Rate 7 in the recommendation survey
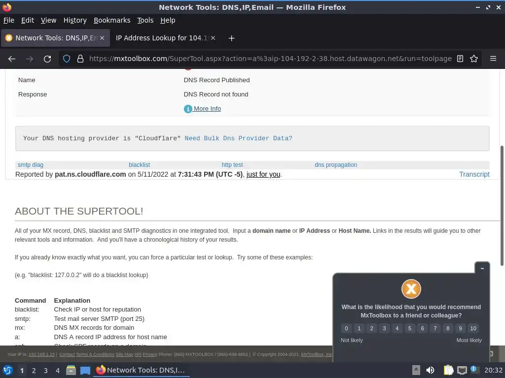Screen dimensions: 505x378 pos(435,328)
